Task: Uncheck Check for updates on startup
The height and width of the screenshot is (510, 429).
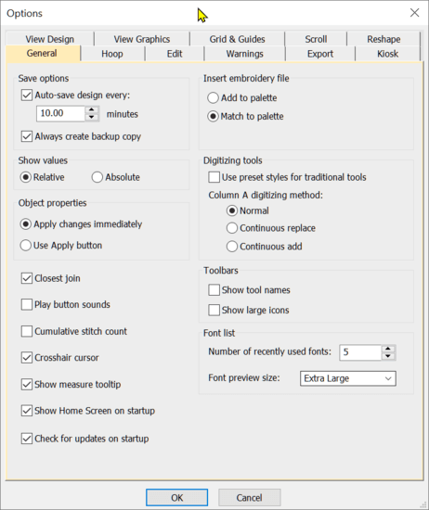Action: [27, 439]
